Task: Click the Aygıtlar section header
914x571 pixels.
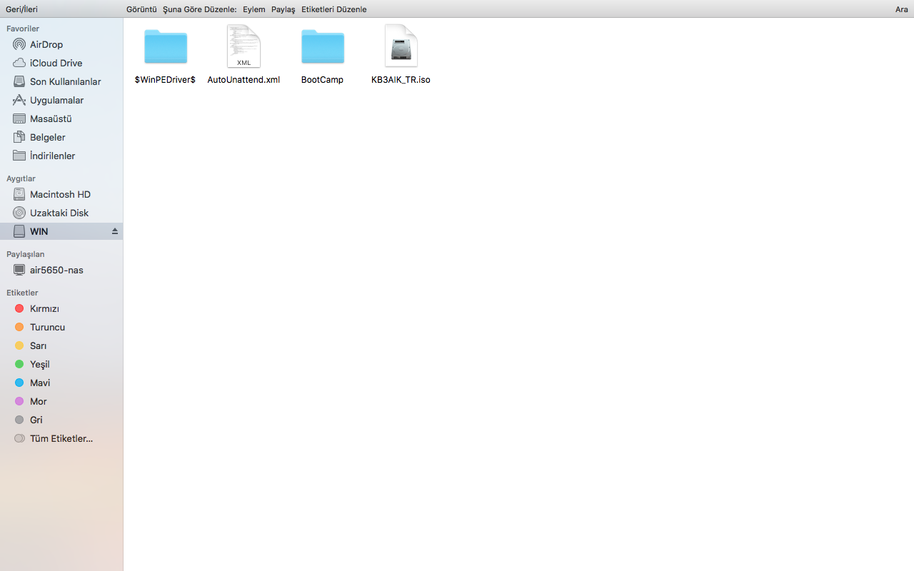Action: pyautogui.click(x=21, y=178)
